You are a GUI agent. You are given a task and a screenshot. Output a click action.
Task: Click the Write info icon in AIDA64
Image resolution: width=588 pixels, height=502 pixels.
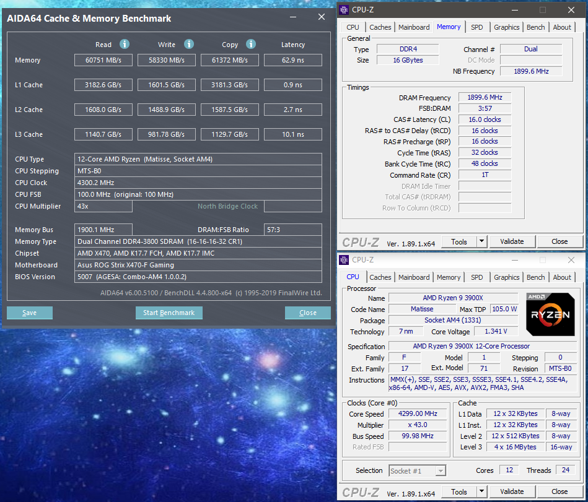[189, 44]
